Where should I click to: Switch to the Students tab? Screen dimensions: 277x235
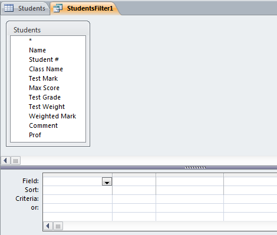pyautogui.click(x=25, y=8)
